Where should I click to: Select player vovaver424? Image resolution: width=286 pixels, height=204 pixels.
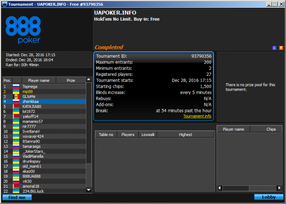point(44,136)
